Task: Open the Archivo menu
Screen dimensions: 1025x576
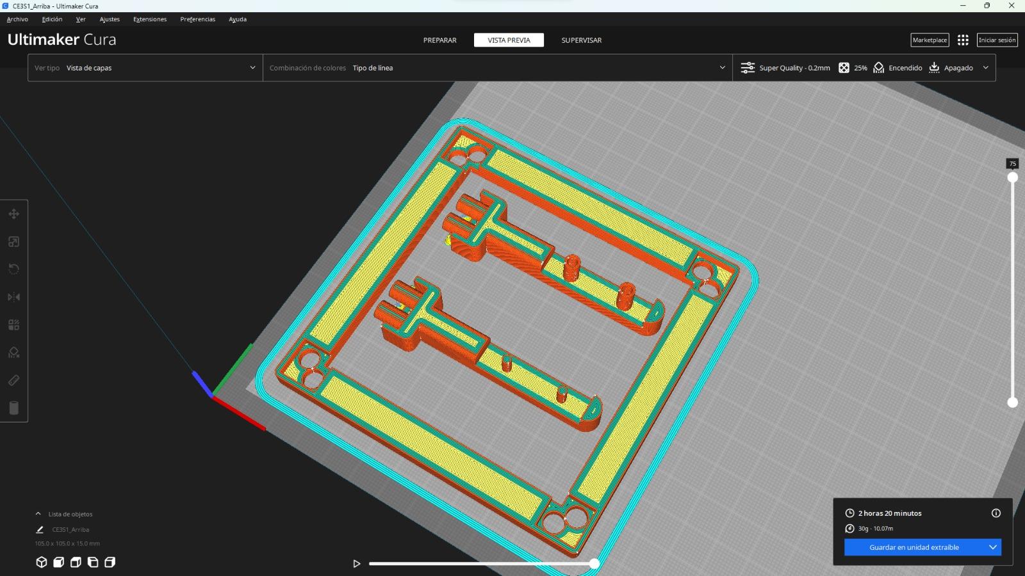Action: 17,19
